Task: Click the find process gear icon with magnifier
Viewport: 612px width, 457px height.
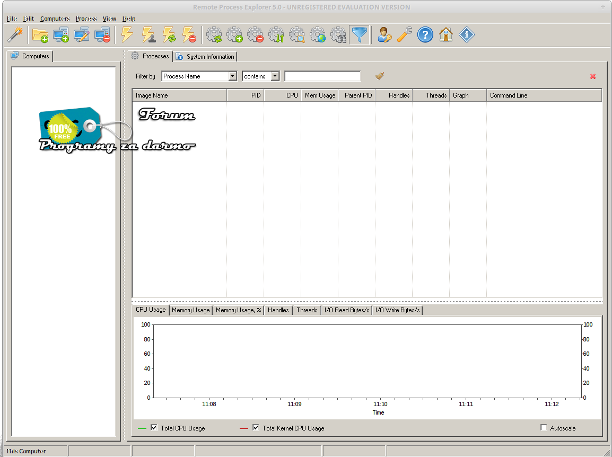Action: coord(297,35)
